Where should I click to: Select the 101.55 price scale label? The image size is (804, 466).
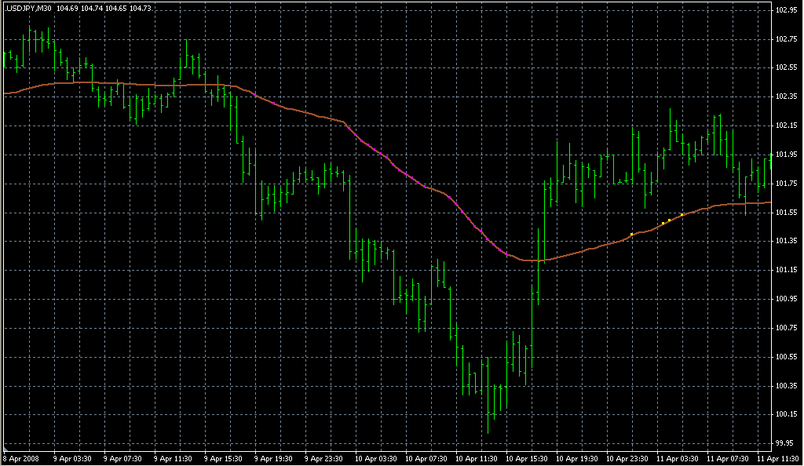[785, 213]
